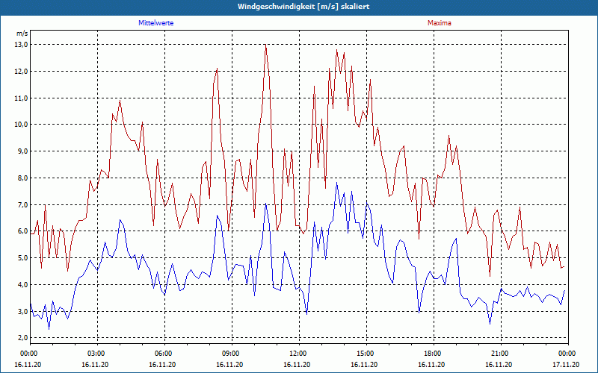
Task: Select the red Maxima legend label
Action: coord(440,23)
